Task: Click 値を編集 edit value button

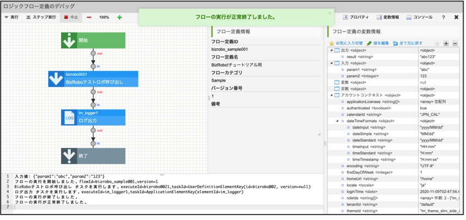Action: 378,43
